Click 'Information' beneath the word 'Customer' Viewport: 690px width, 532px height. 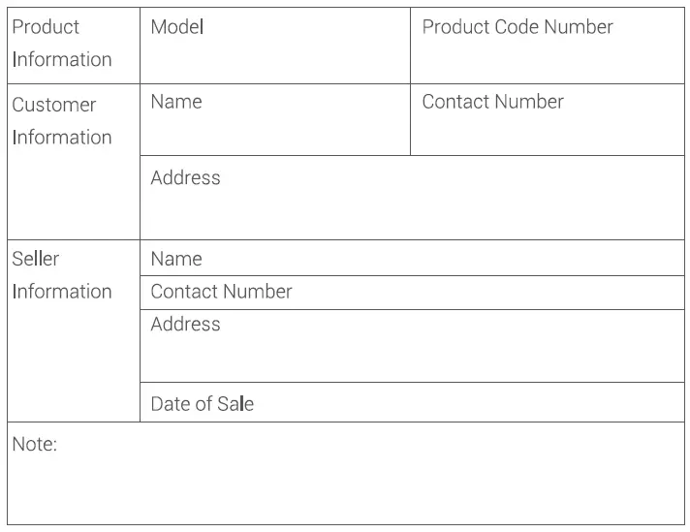[x=62, y=138]
